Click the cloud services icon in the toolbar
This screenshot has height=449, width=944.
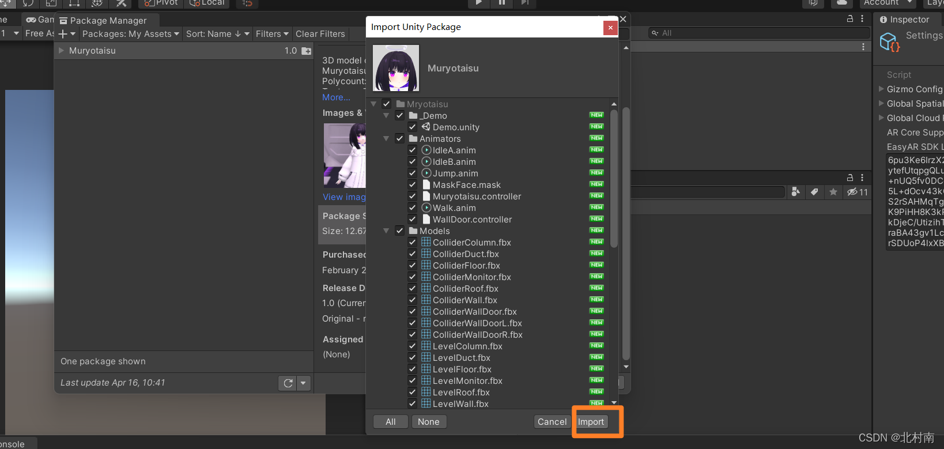point(842,3)
